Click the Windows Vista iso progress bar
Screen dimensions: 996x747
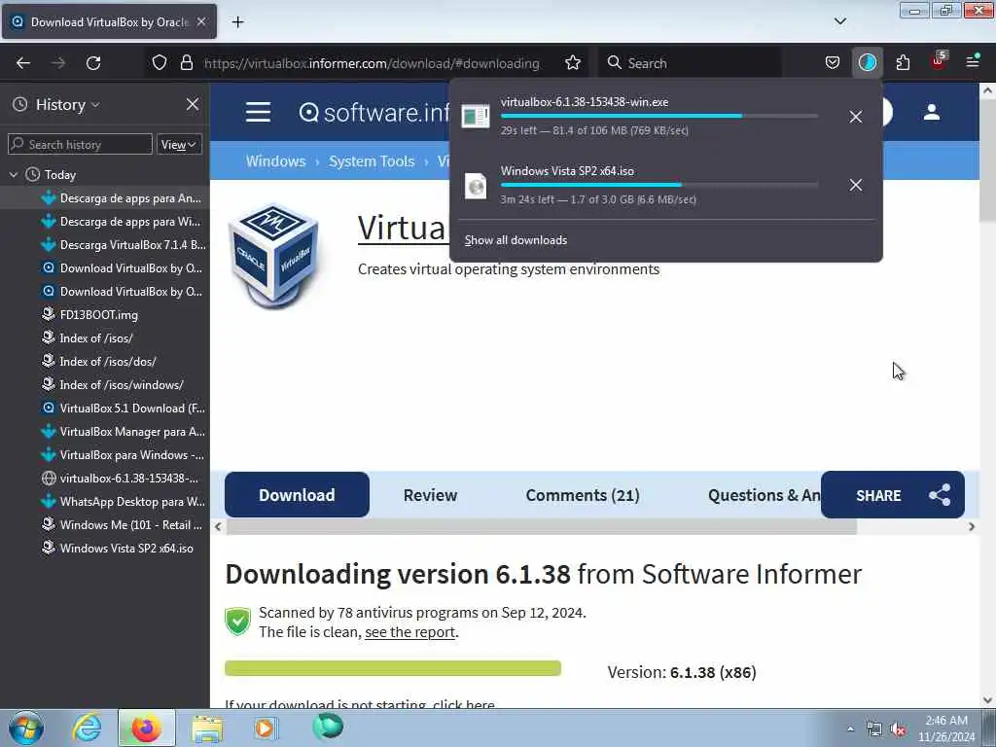[x=659, y=185]
